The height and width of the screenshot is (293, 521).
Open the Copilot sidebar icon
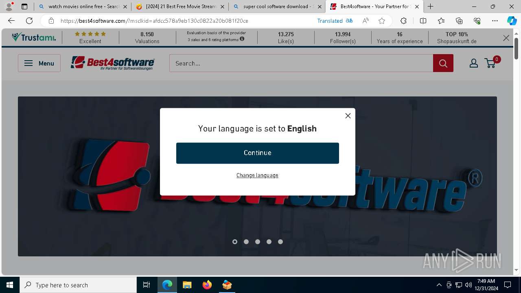coord(512,21)
